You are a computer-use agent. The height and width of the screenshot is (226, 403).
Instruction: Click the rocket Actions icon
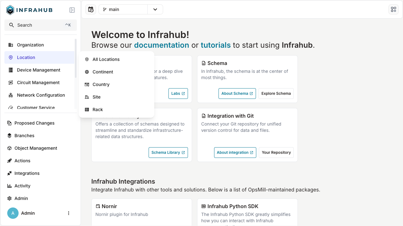pos(9,161)
